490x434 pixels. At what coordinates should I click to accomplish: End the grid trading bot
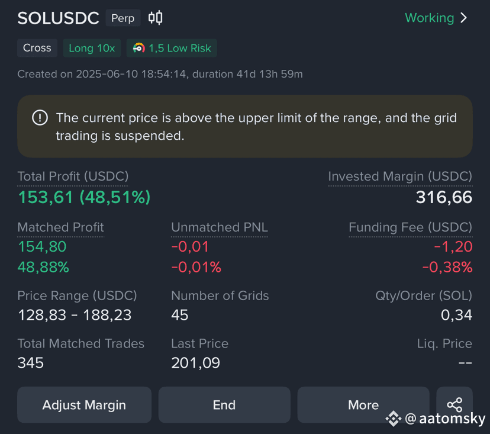224,404
